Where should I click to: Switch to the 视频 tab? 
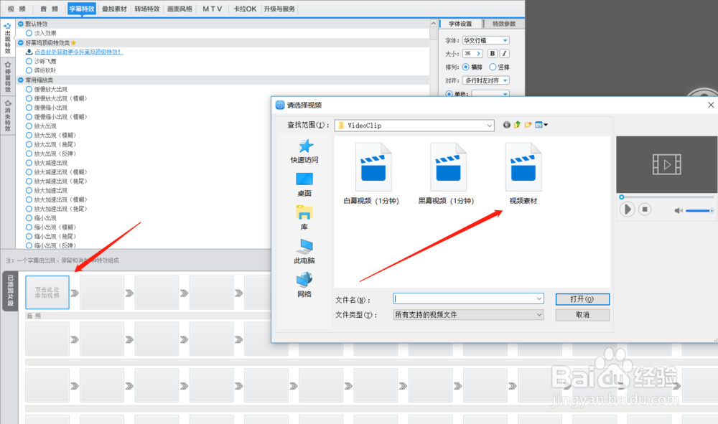pyautogui.click(x=17, y=9)
